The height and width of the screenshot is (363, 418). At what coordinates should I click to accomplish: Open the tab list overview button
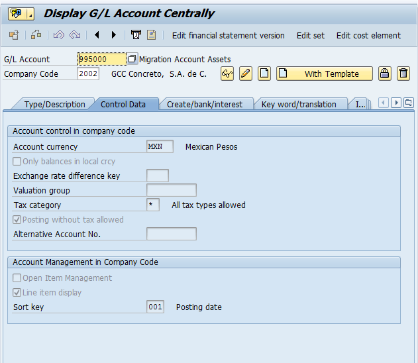coord(408,103)
